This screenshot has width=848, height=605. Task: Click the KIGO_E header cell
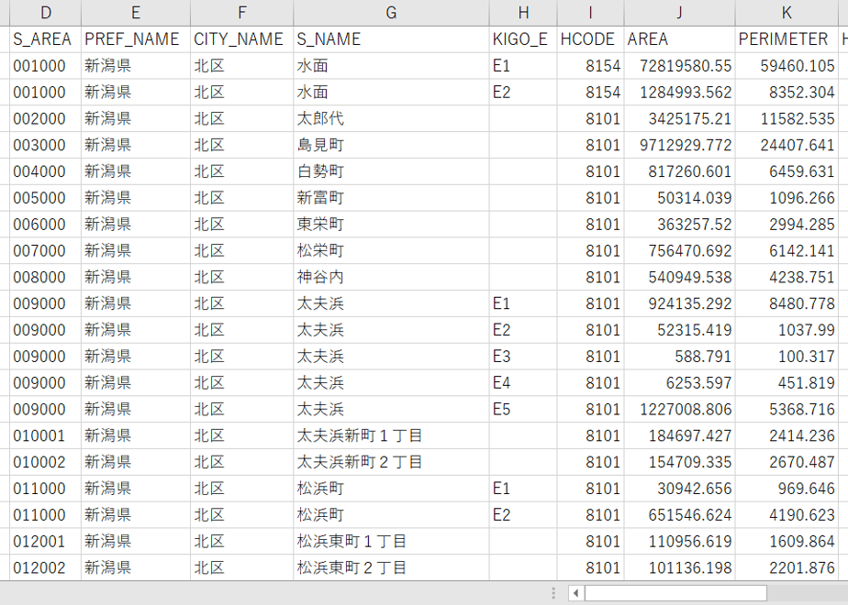coord(523,39)
